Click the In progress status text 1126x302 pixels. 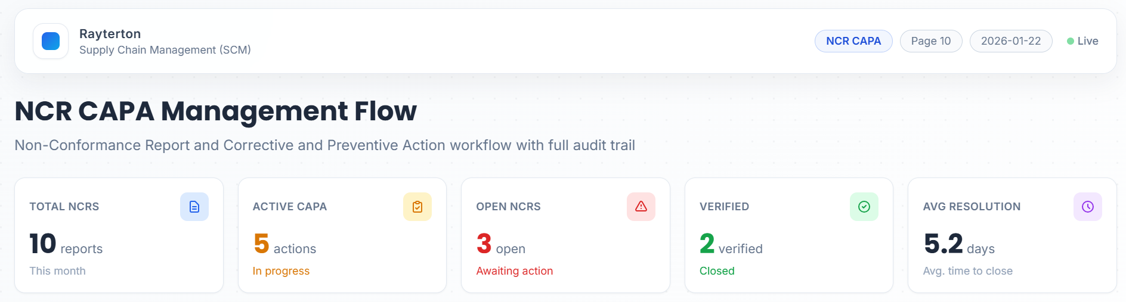coord(281,271)
